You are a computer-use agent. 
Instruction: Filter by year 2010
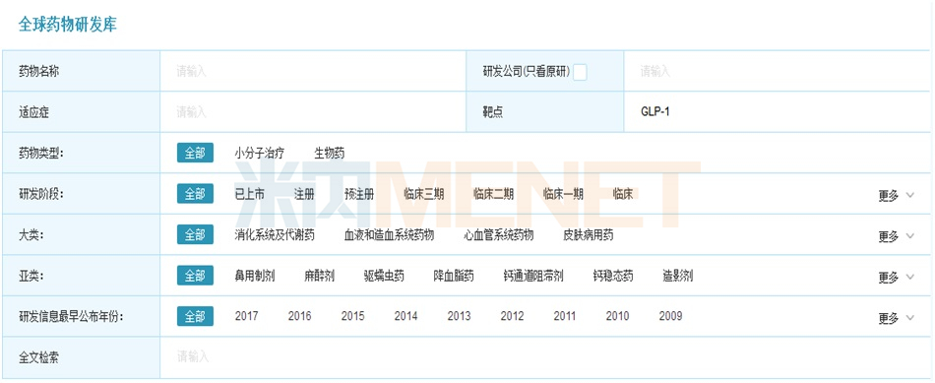click(617, 316)
